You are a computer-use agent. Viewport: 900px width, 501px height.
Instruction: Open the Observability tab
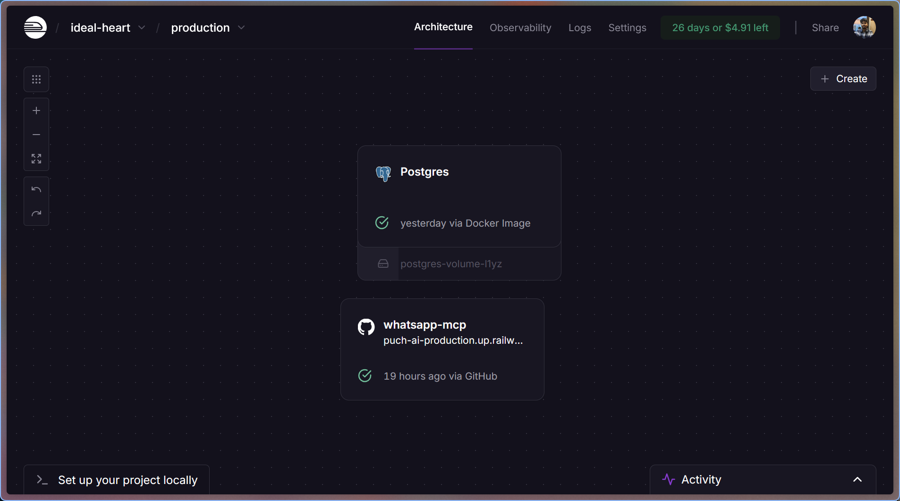[520, 27]
